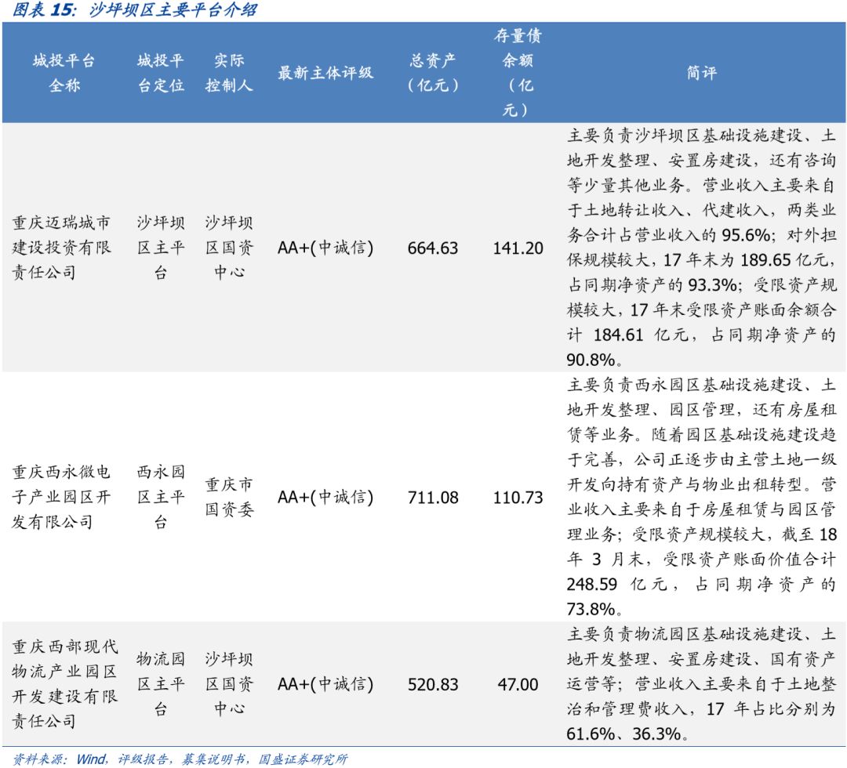
Task: Select the cell 重庆迈瑞城市建设投资有限责任公司
Action: point(62,248)
